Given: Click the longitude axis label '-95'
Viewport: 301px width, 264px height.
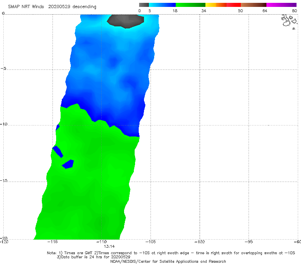Looking at the screenshot, I should pos(249,242).
